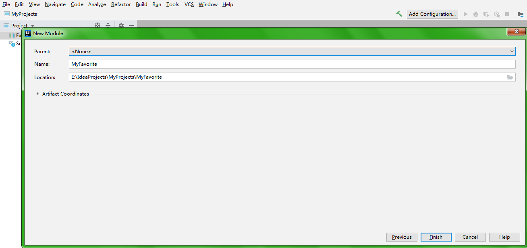Click the Profiler run icon
527x248 pixels.
[497, 14]
